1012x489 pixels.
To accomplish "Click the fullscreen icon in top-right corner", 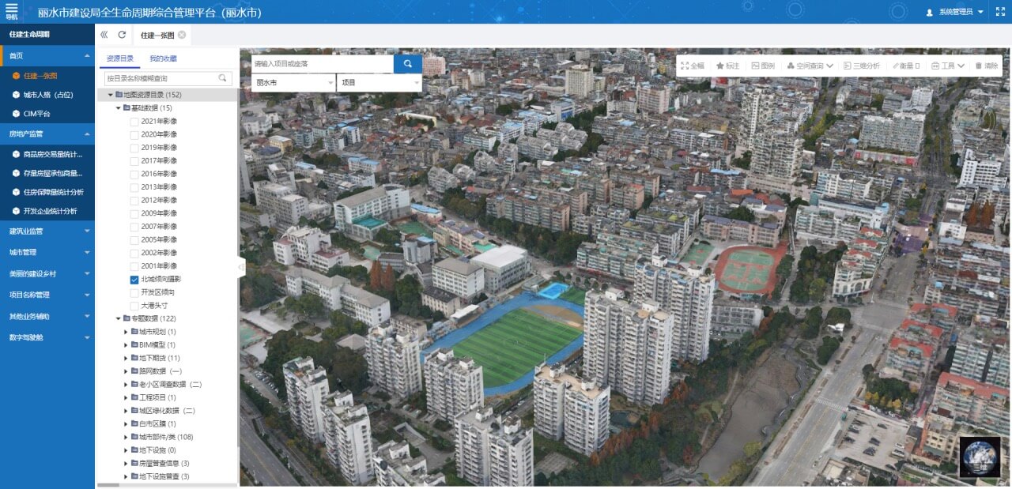I will [999, 12].
